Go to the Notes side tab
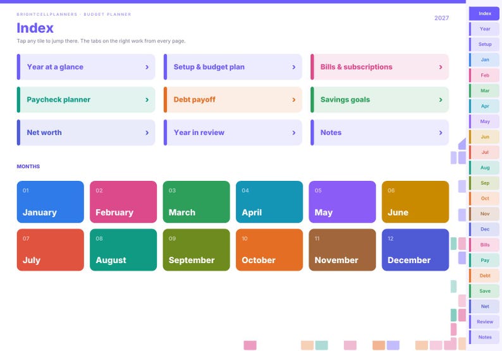502x351 pixels. click(x=484, y=337)
